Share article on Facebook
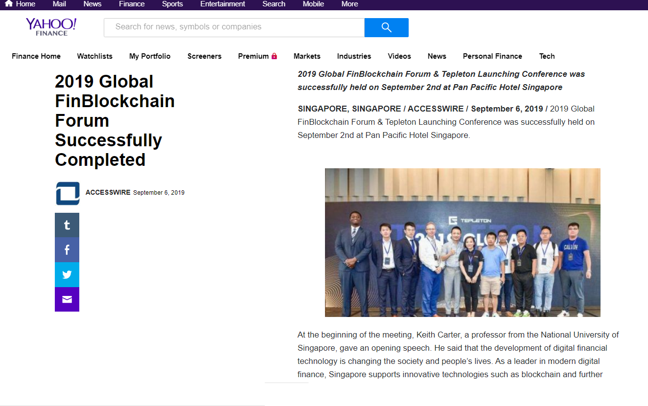The width and height of the screenshot is (648, 406). pos(67,250)
